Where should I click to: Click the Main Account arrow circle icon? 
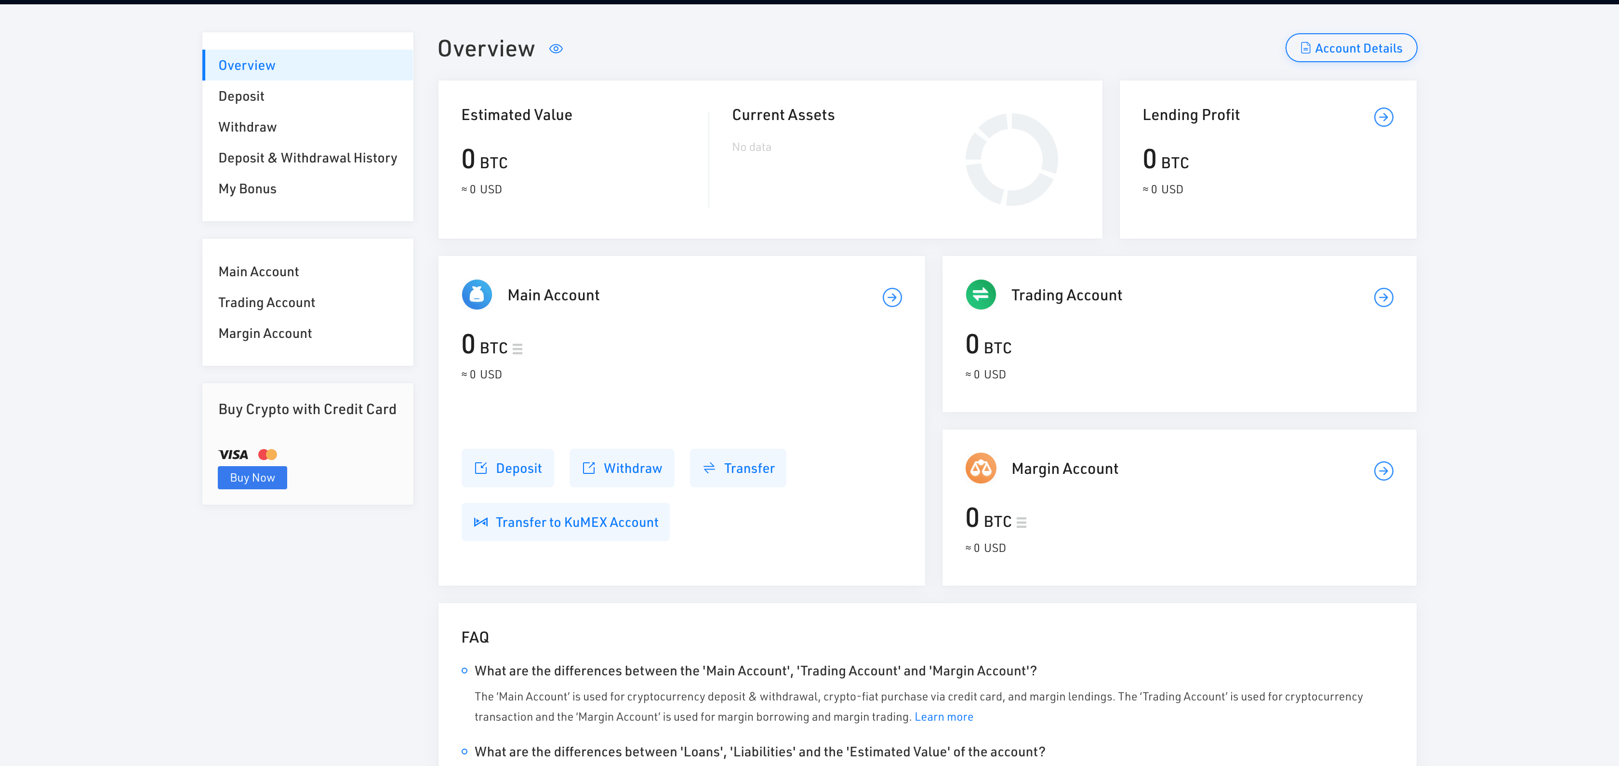(892, 297)
